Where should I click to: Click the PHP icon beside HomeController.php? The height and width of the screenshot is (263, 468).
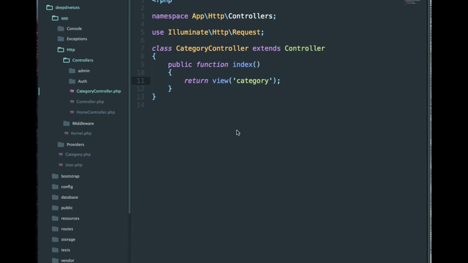coord(72,112)
